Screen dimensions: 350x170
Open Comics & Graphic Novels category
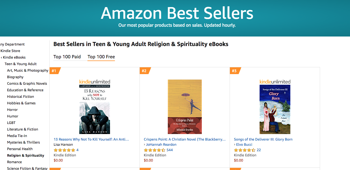27,84
